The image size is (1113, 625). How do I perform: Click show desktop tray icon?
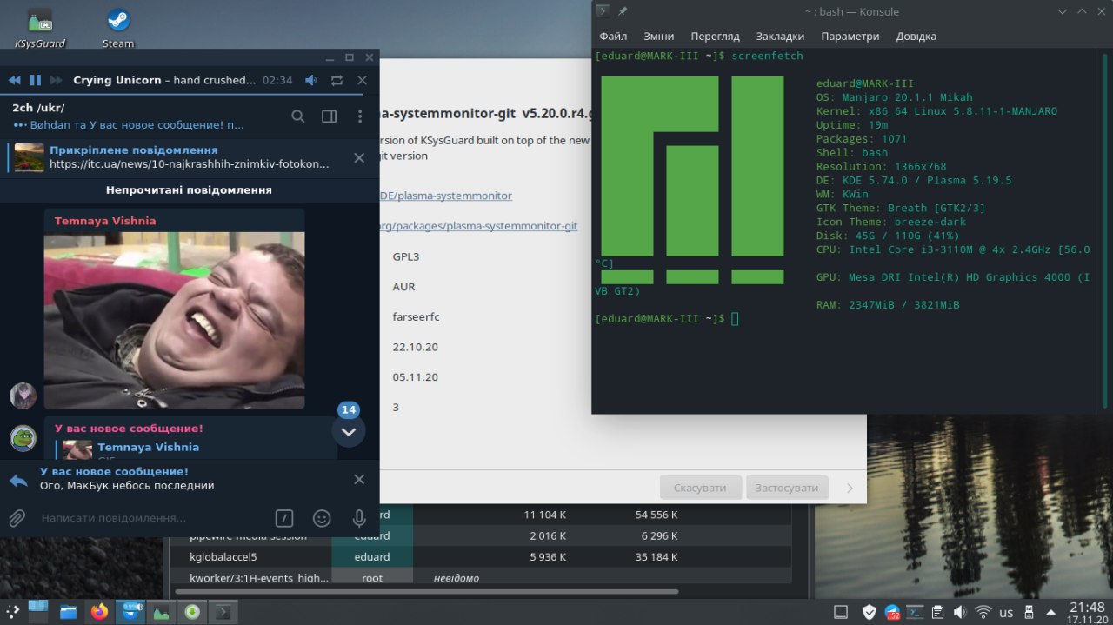point(841,612)
